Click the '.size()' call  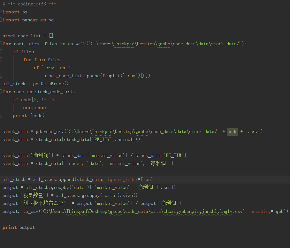(129, 195)
